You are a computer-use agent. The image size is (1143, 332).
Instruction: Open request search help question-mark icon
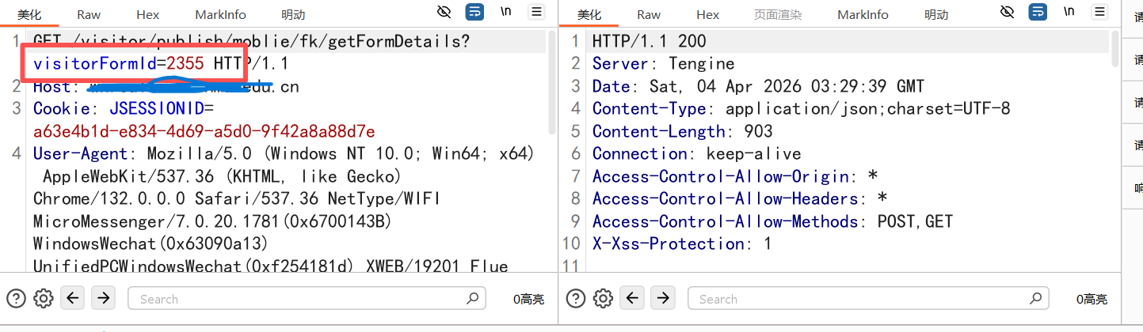(17, 298)
